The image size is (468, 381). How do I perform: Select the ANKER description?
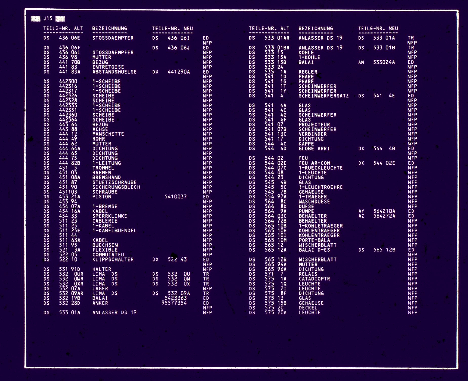point(100,303)
